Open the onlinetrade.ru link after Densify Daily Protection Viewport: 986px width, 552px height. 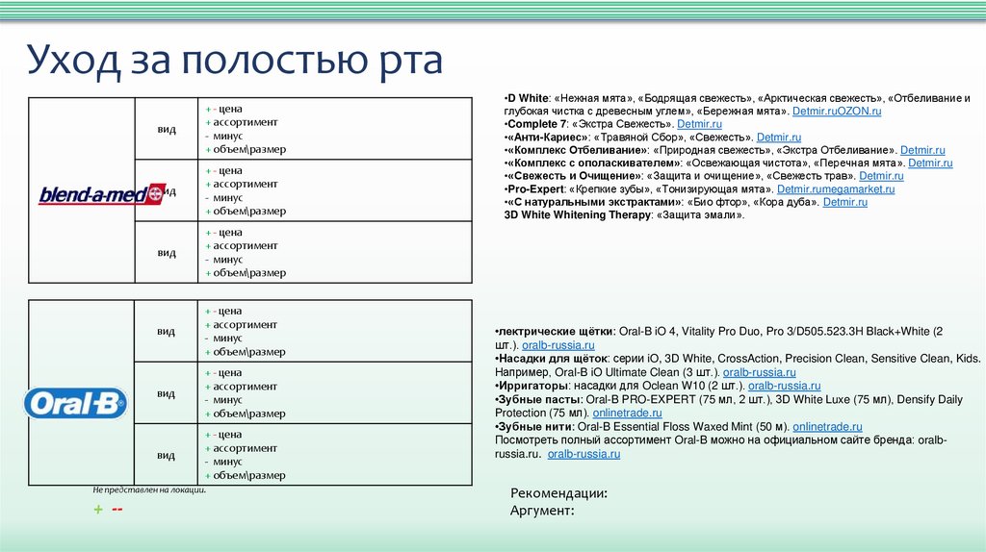tap(627, 414)
